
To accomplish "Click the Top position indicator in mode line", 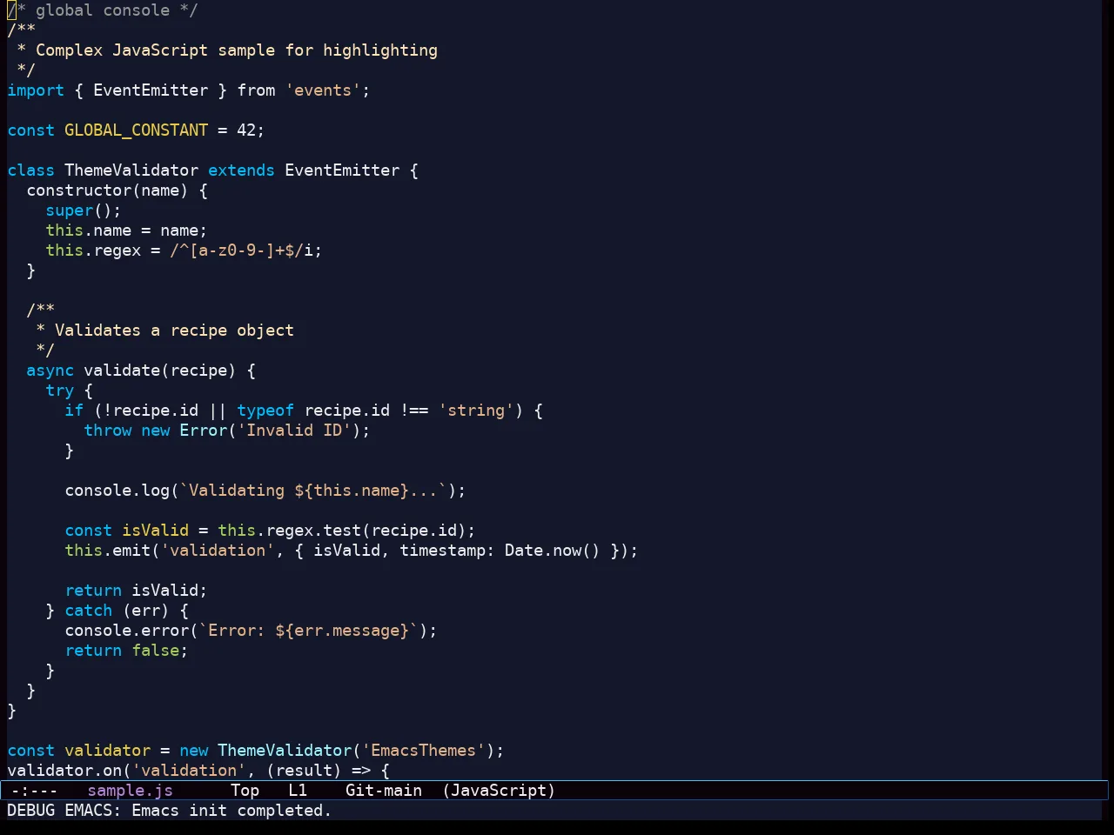I will [245, 791].
